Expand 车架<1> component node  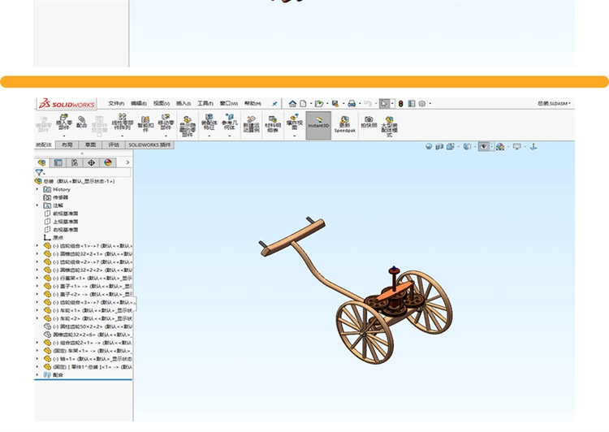37,351
